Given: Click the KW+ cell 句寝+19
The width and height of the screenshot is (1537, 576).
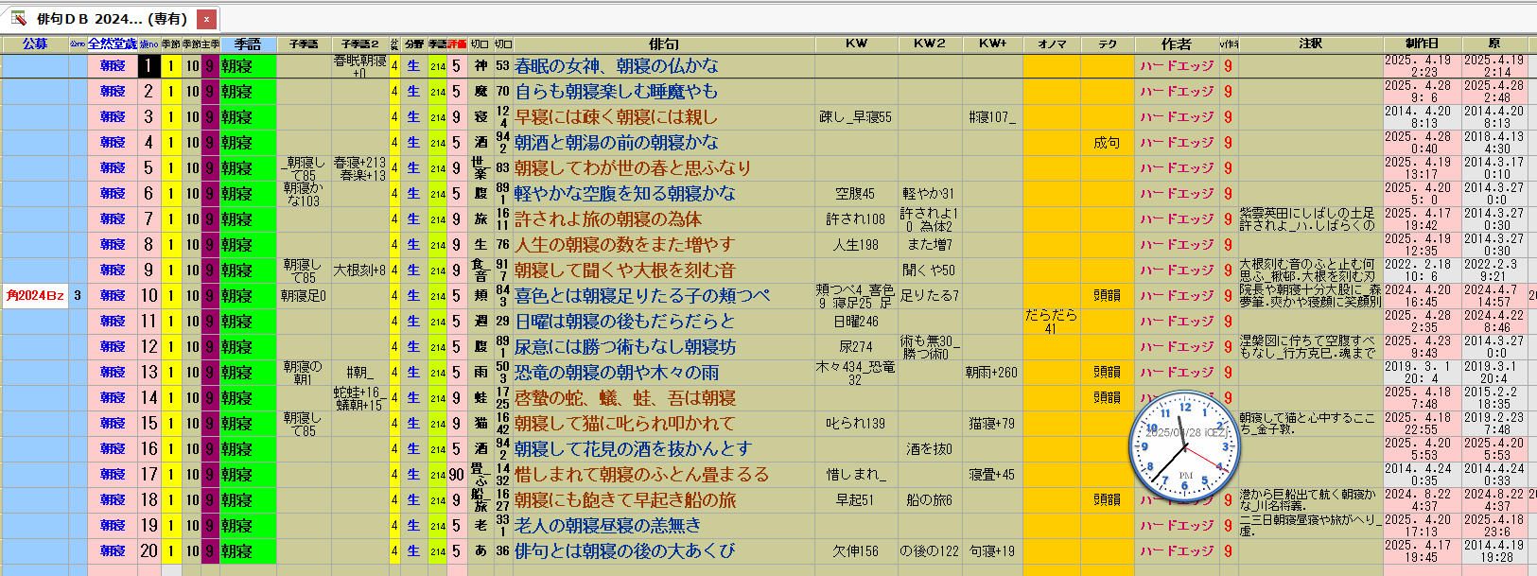Looking at the screenshot, I should [991, 551].
